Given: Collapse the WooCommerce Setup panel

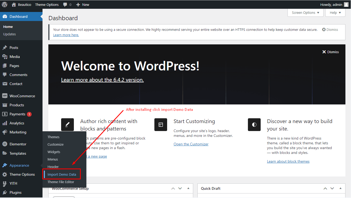Looking at the screenshot, I should tap(188, 188).
